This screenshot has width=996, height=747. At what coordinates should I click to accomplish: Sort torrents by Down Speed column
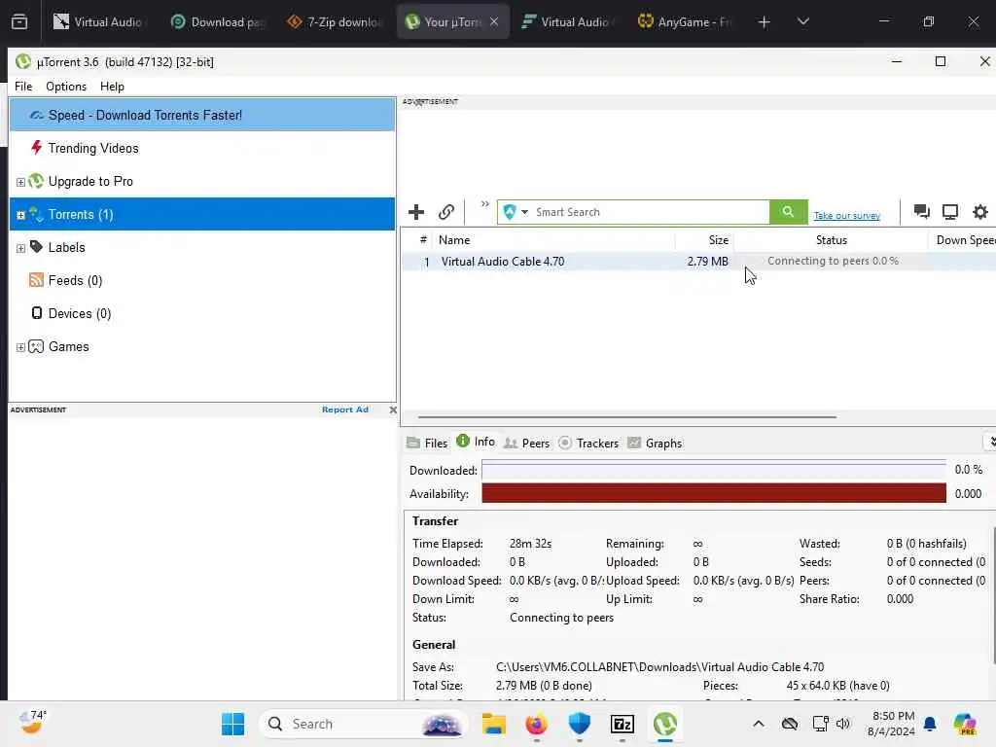(x=963, y=240)
